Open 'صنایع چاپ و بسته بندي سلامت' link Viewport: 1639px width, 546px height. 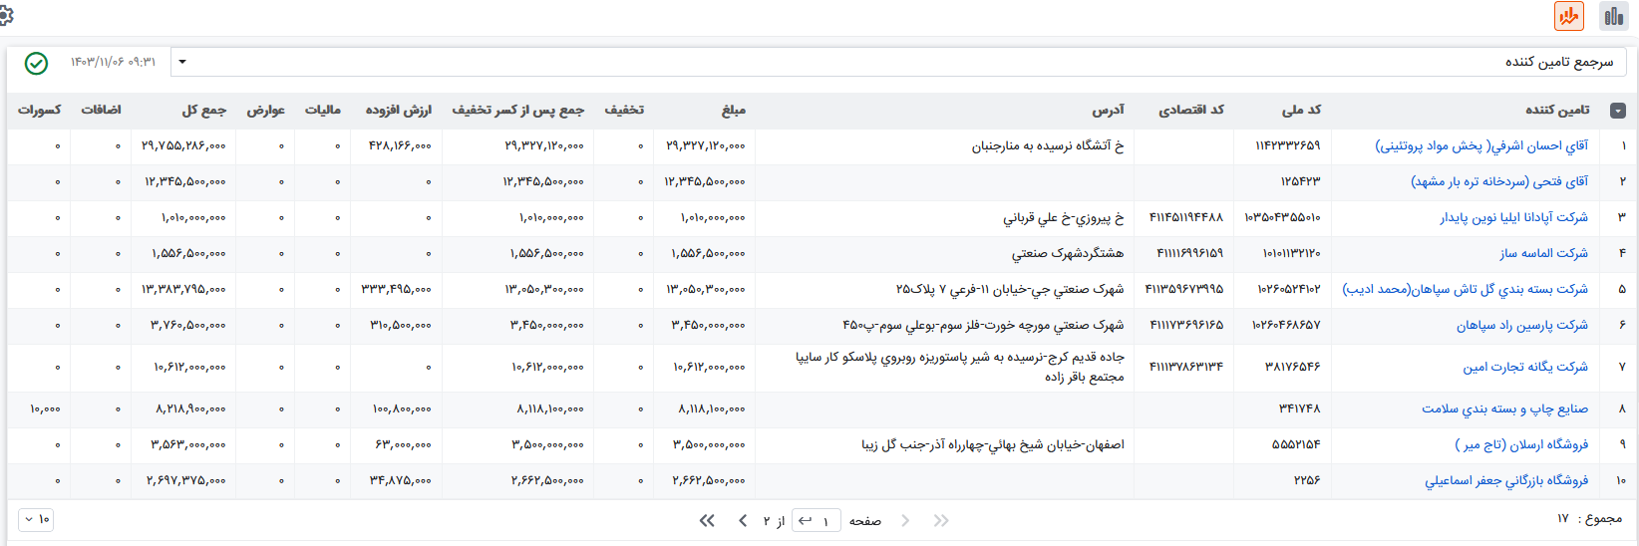1504,409
